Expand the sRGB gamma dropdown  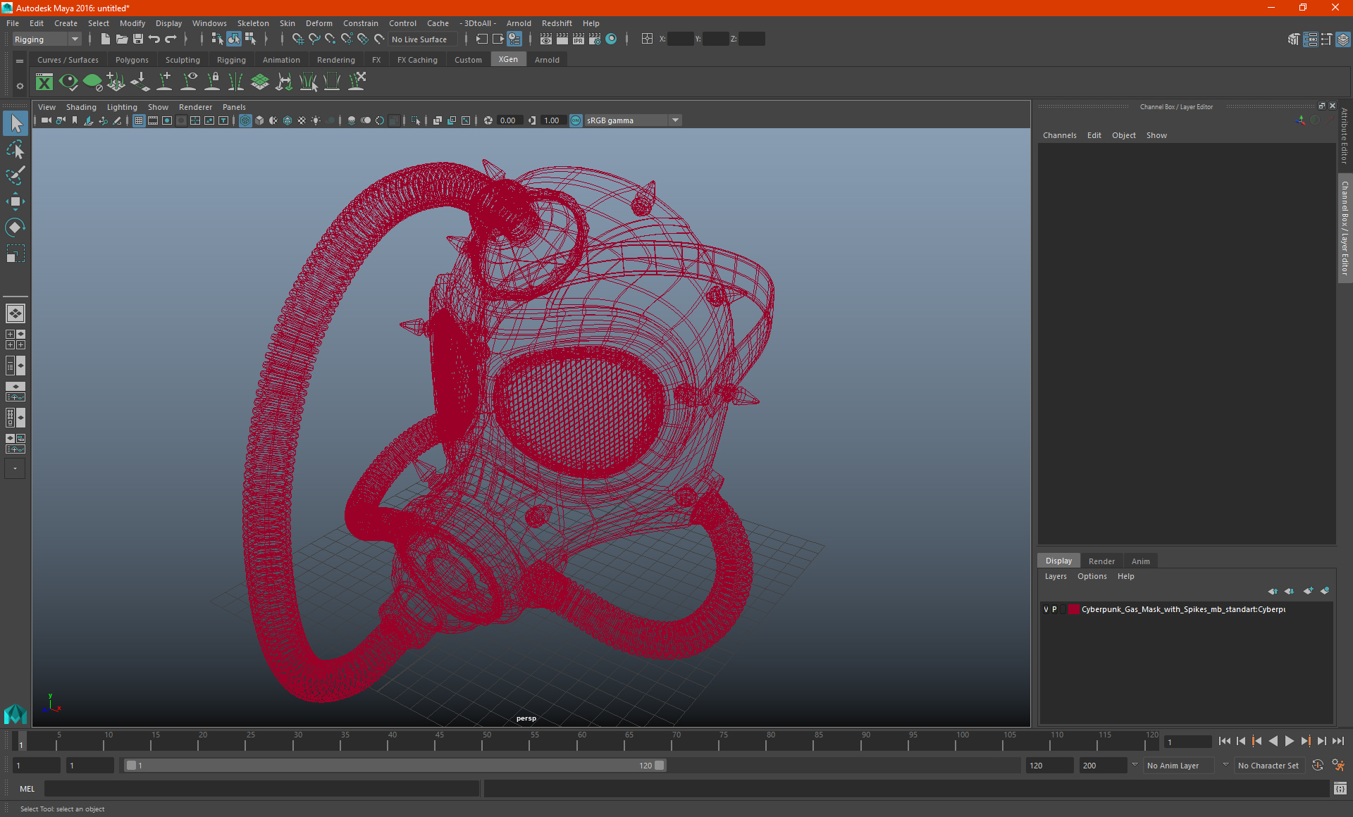(x=676, y=120)
